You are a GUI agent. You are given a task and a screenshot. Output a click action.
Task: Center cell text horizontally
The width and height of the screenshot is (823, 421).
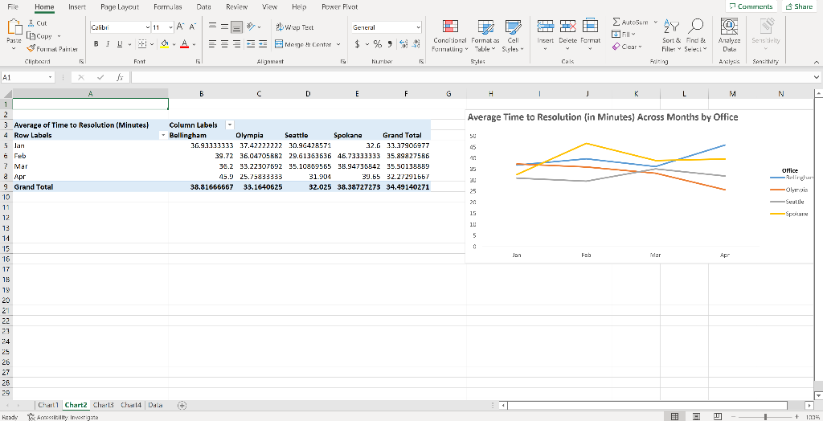click(x=224, y=44)
